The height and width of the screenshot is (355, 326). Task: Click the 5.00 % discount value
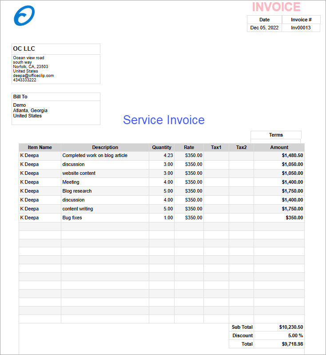[295, 335]
